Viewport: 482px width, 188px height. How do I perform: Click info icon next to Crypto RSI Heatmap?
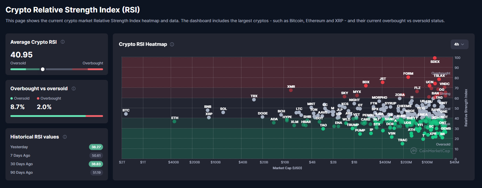click(172, 44)
